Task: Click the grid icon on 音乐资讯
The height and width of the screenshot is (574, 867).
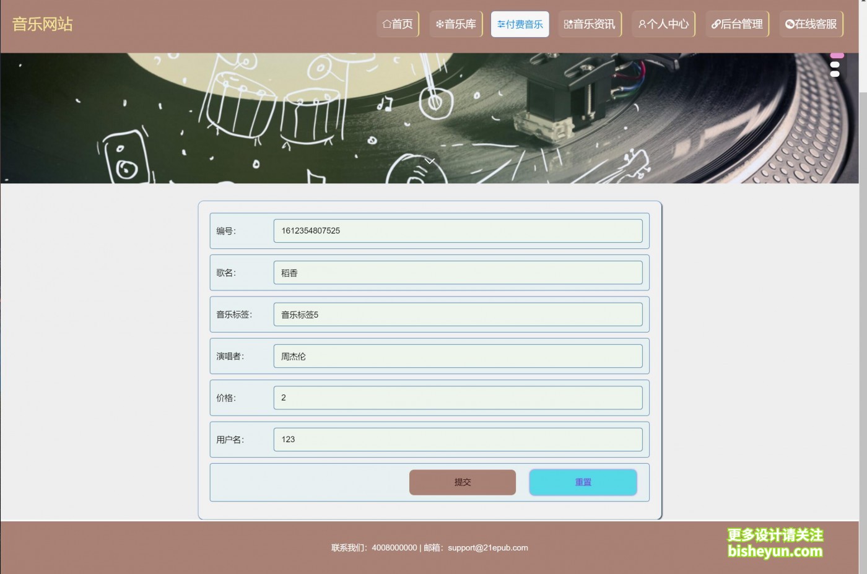Action: coord(569,24)
